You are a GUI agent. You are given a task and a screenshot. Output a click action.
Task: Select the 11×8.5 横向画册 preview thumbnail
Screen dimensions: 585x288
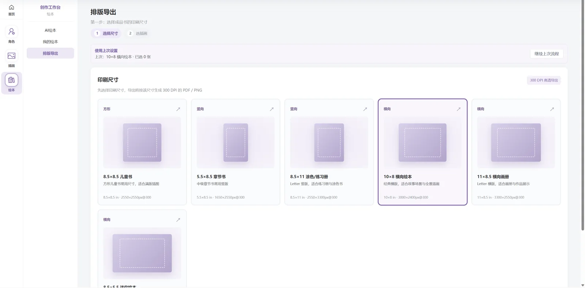pos(516,142)
